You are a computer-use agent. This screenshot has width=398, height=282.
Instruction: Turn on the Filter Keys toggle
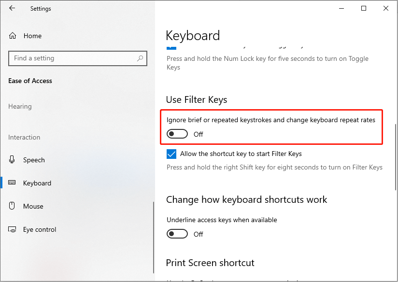177,134
